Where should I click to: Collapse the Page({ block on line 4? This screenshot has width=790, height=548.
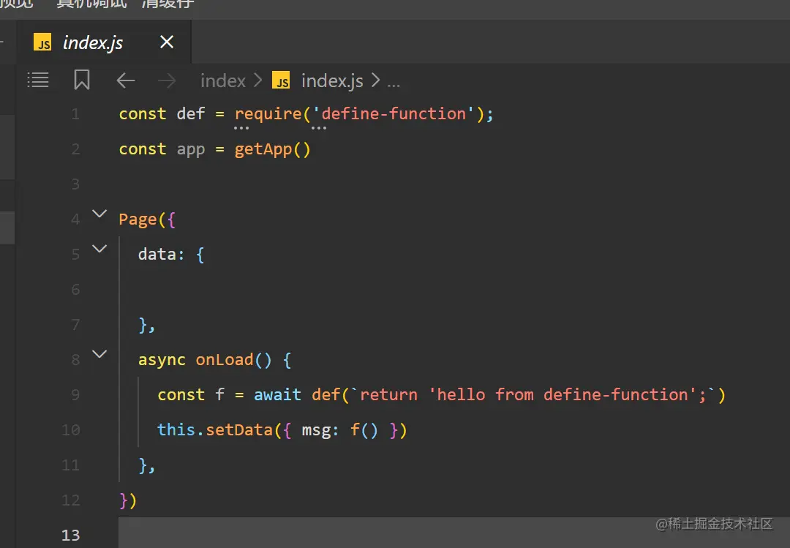coord(99,214)
